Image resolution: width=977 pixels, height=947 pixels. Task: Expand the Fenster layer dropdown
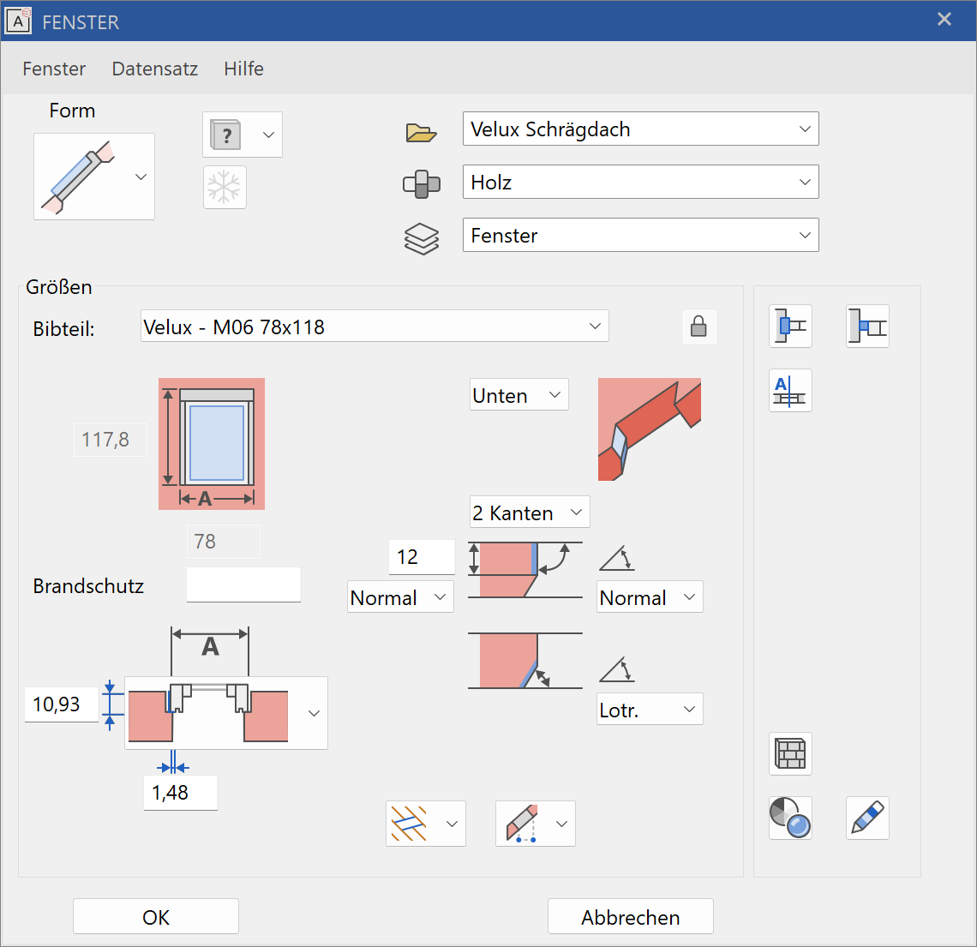pos(640,235)
